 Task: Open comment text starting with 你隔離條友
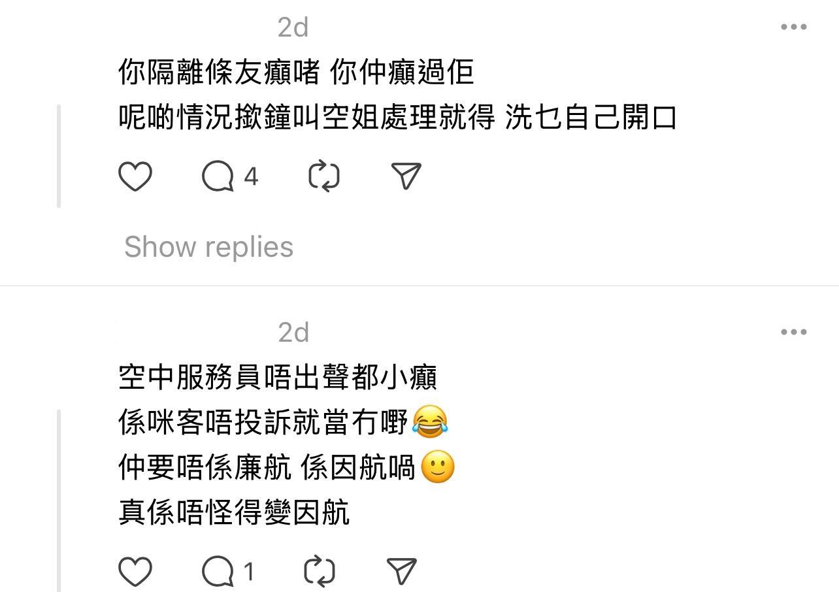coord(397,95)
